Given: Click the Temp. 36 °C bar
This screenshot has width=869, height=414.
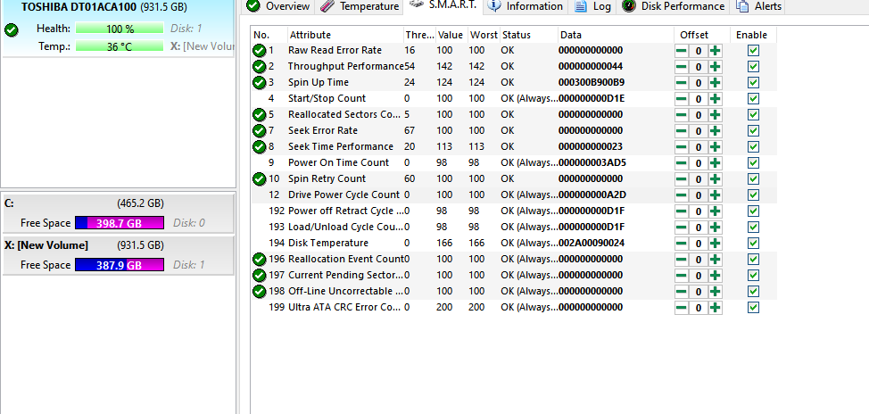Looking at the screenshot, I should [120, 46].
